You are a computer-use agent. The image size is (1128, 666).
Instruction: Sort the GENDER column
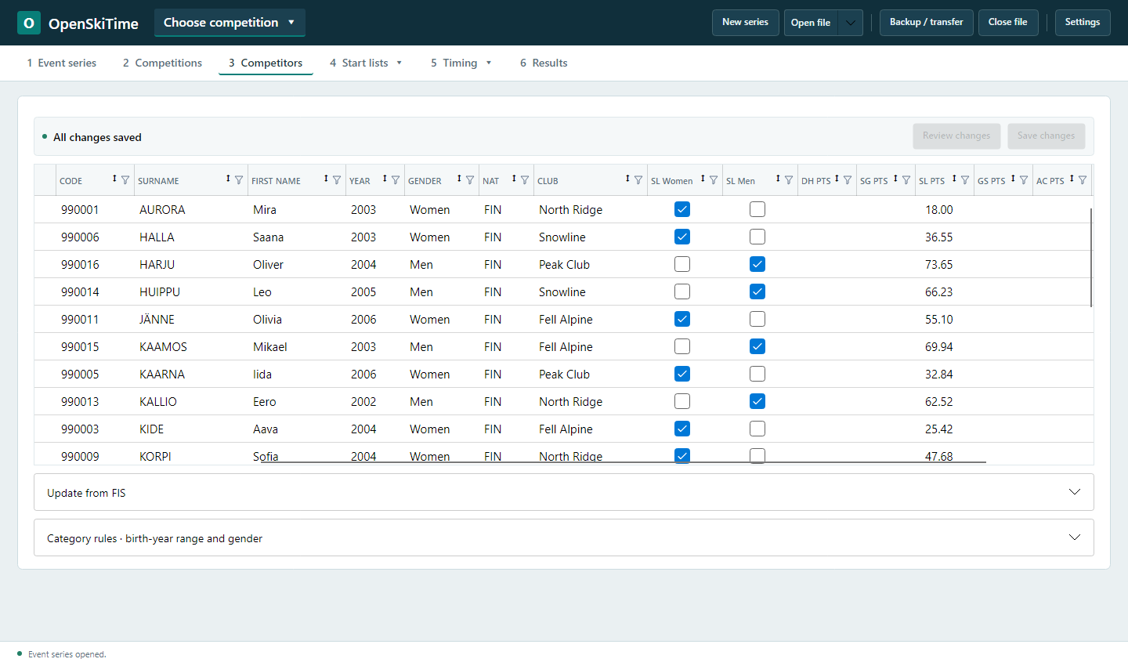coord(459,179)
